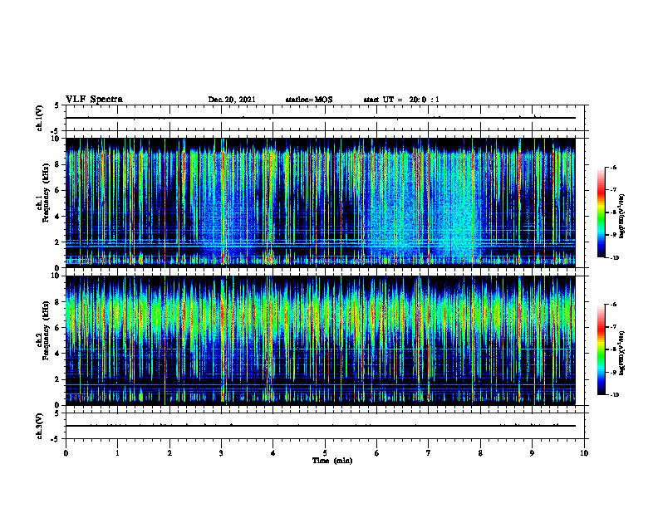Click the '6' kHz tick of ch.1 panel
This screenshot has width=658, height=508.
pyautogui.click(x=58, y=190)
